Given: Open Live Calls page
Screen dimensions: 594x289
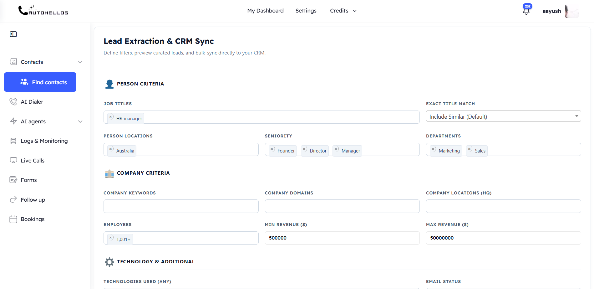Looking at the screenshot, I should 33,161.
